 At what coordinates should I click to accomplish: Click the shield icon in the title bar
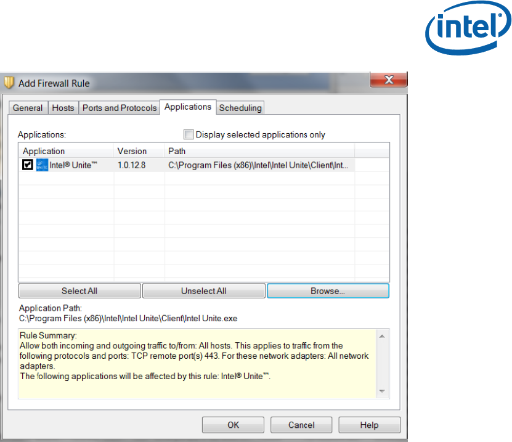coord(9,83)
